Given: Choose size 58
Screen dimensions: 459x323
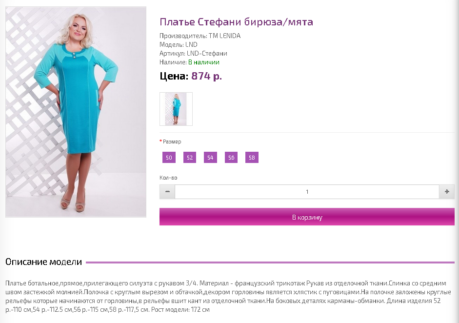Looking at the screenshot, I should coord(252,158).
